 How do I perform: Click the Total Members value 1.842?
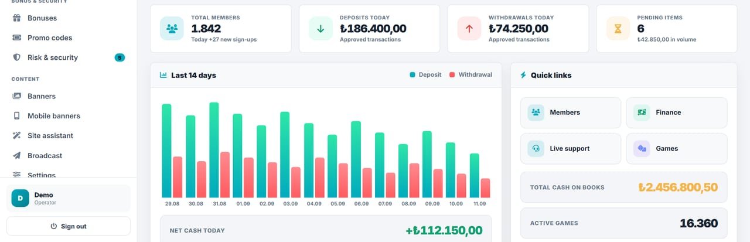pos(206,28)
